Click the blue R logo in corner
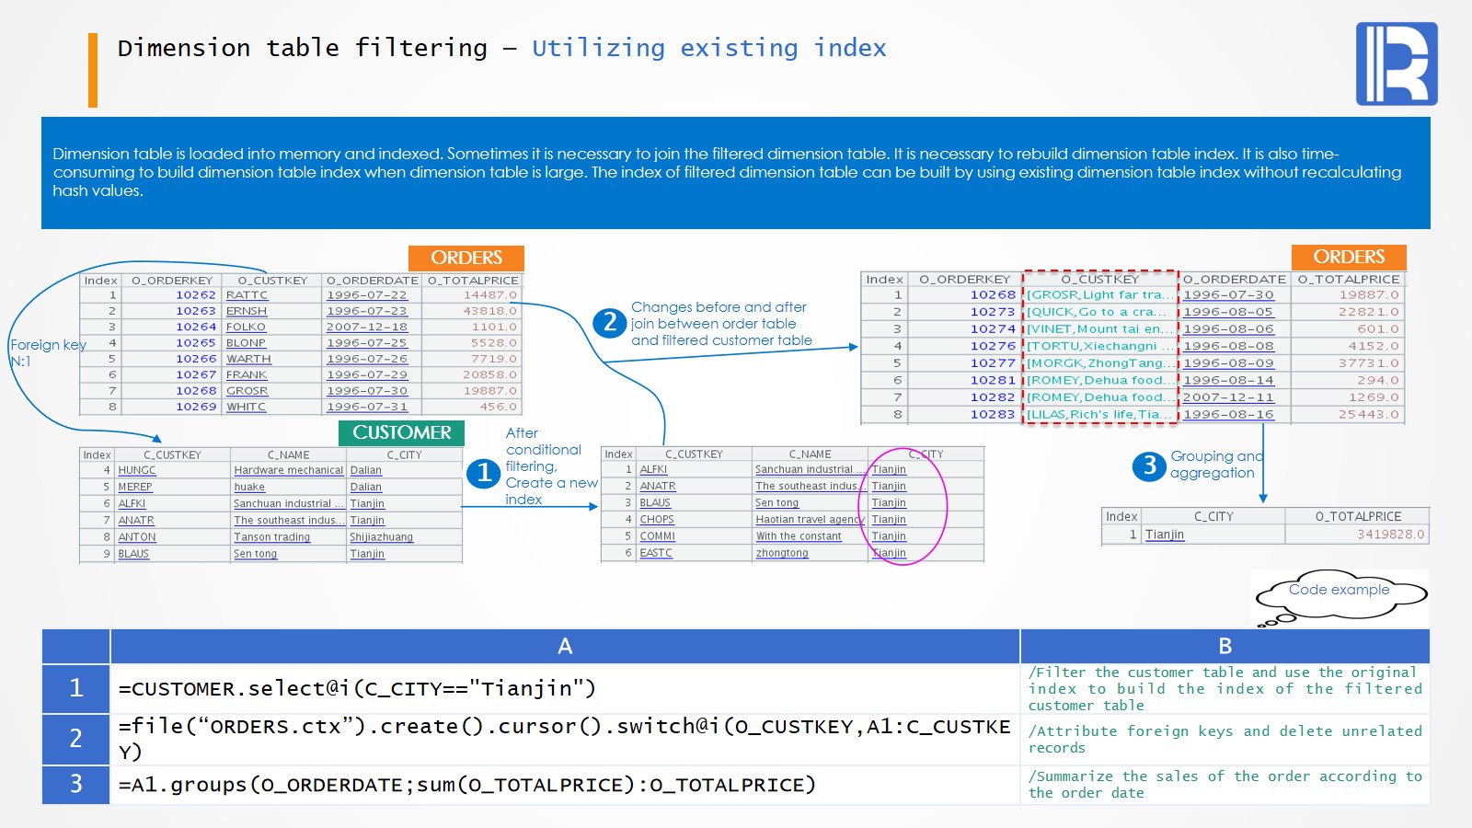The height and width of the screenshot is (828, 1472). click(1396, 63)
